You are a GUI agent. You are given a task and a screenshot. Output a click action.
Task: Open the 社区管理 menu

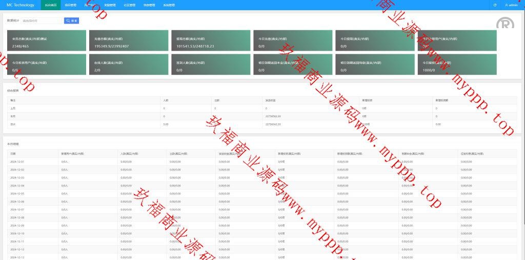(129, 5)
